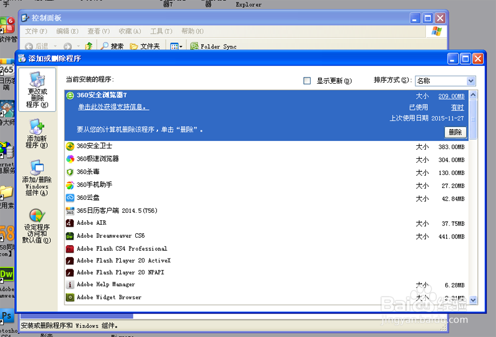Click Adobe Widget Browser icon
This screenshot has height=337, width=496.
[x=70, y=297]
